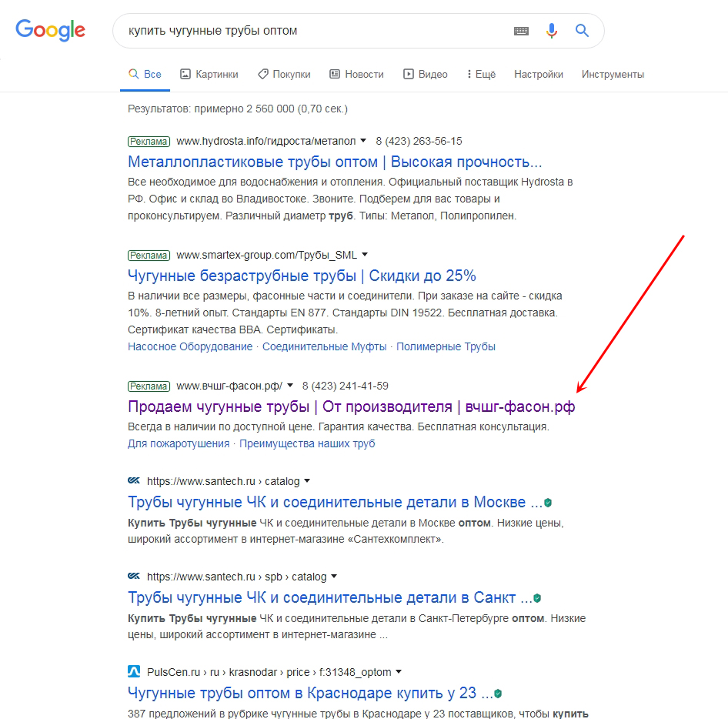728x719 pixels.
Task: Click santech.ru favicon of Москве result
Action: click(134, 480)
